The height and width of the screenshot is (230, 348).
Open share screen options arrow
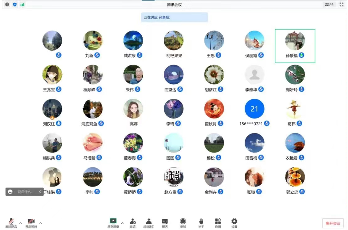click(x=122, y=223)
